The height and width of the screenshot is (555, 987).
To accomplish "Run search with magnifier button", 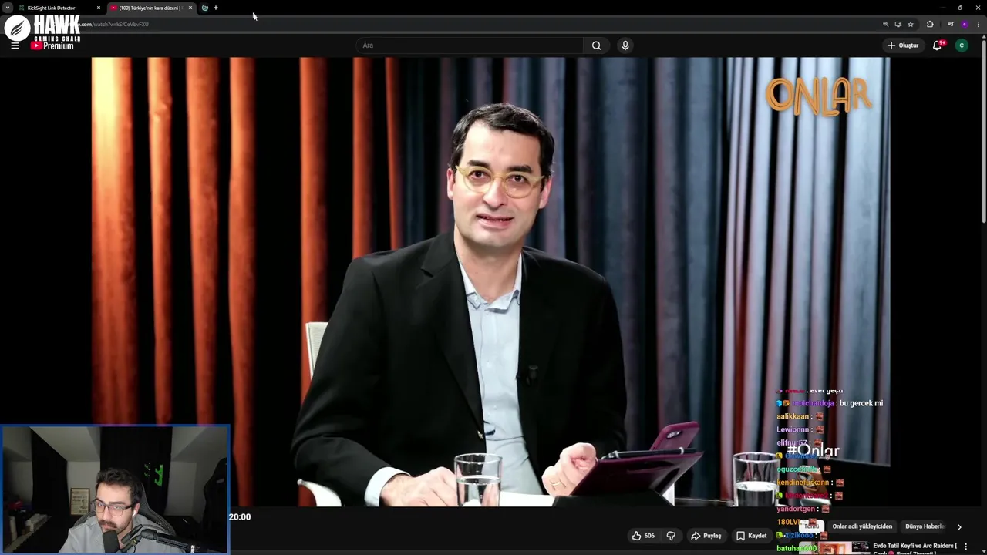I will [x=596, y=45].
